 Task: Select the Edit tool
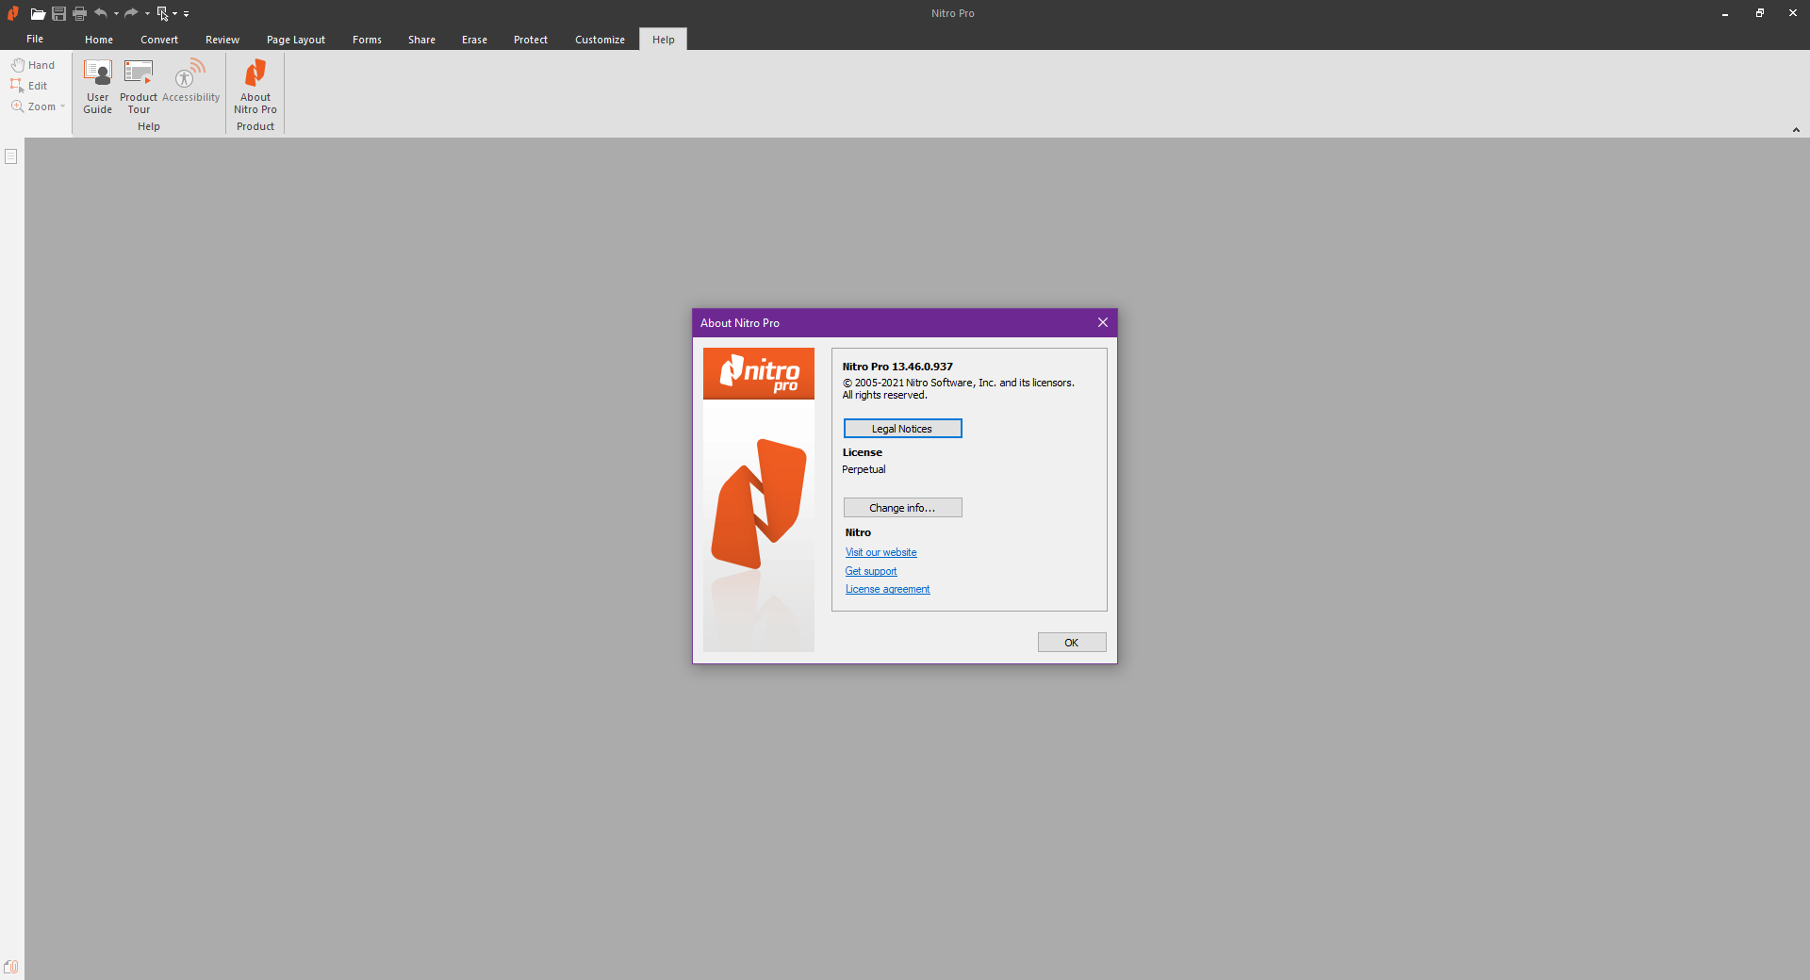click(29, 86)
